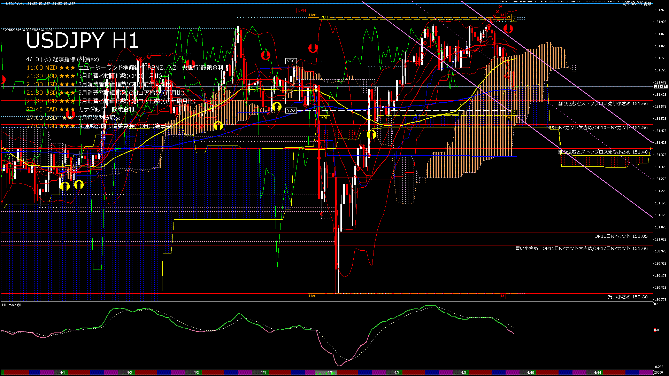Screen dimensions: 669x376
Task: Click the orange W tag beside top M tag
Action: click(x=508, y=17)
